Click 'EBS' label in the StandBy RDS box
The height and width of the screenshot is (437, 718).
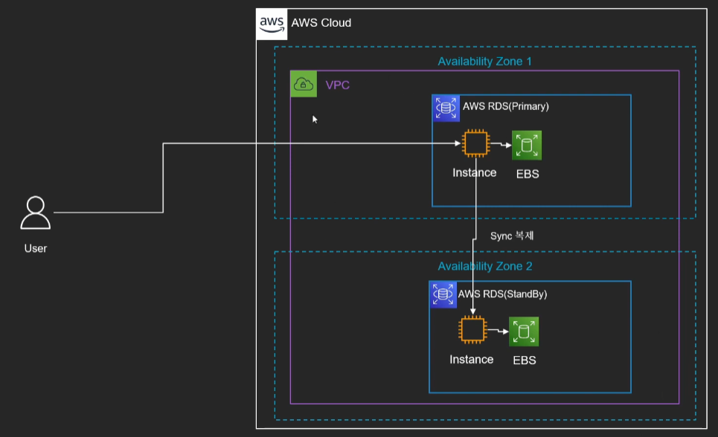coord(525,360)
